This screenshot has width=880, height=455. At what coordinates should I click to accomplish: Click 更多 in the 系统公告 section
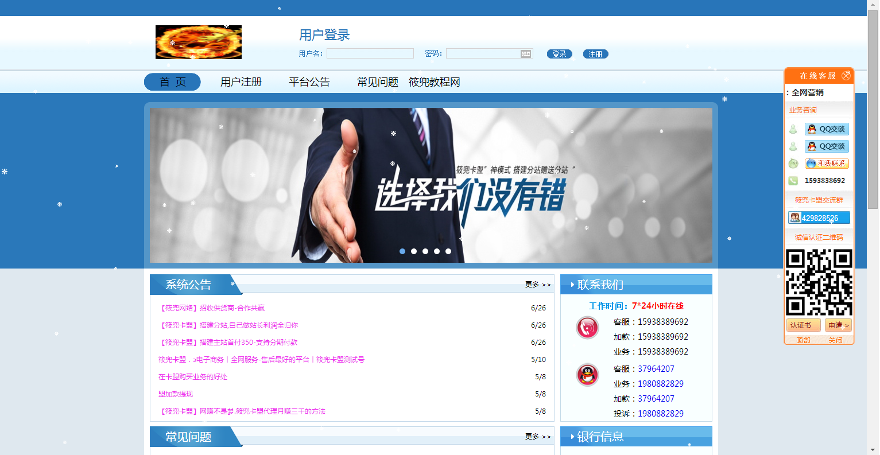point(538,285)
